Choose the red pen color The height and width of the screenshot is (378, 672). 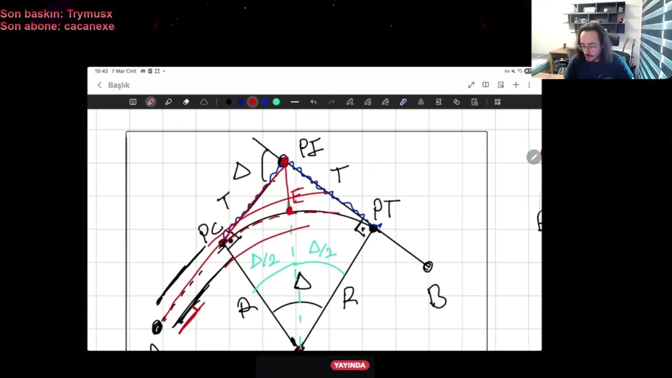point(253,102)
